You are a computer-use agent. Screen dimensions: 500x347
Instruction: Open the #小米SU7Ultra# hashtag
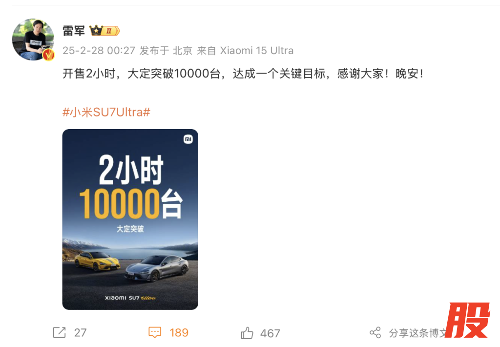106,112
